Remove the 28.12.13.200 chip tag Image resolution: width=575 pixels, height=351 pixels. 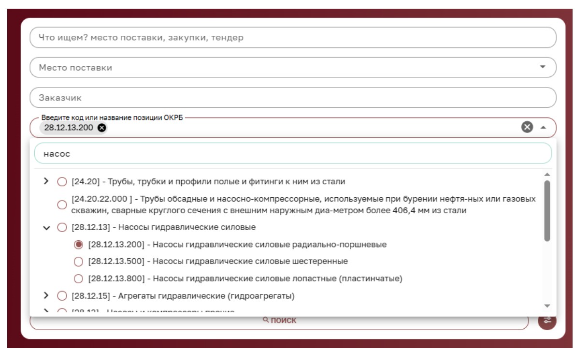click(101, 128)
